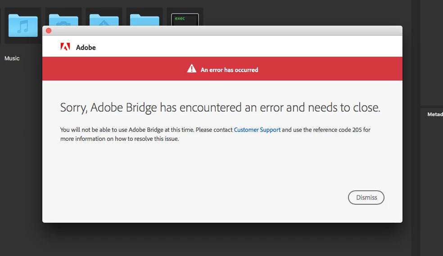Close the error window with red button
This screenshot has height=256, width=443.
click(49, 31)
